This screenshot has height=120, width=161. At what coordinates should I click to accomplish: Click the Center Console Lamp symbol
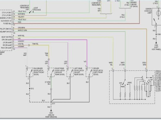[x=158, y=12]
